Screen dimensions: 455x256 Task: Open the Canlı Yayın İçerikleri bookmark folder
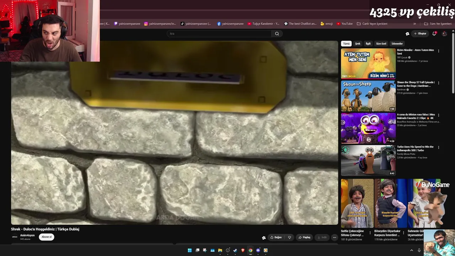[372, 24]
